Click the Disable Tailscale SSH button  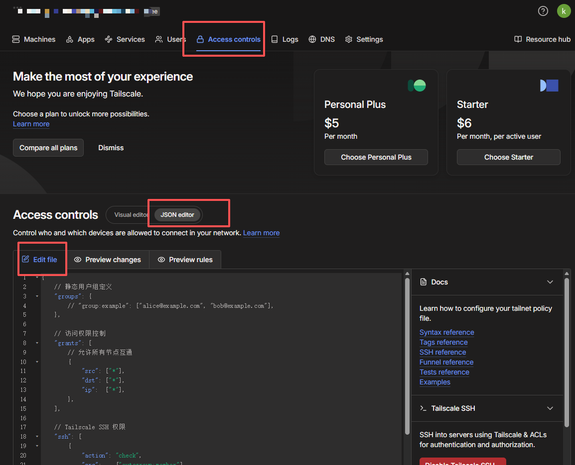click(x=462, y=462)
